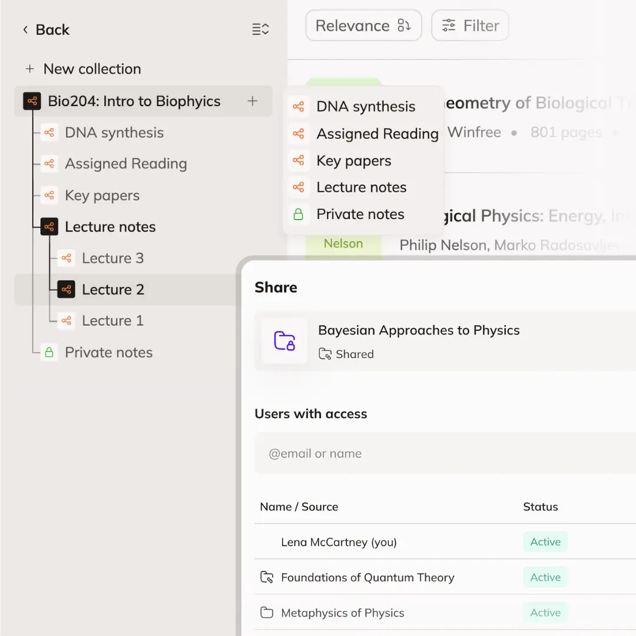Click Lecture 2 share icon
This screenshot has height=636, width=636.
[x=67, y=289]
